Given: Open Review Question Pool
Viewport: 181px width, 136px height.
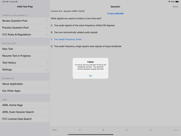Looking at the screenshot, I should pyautogui.click(x=25, y=21).
